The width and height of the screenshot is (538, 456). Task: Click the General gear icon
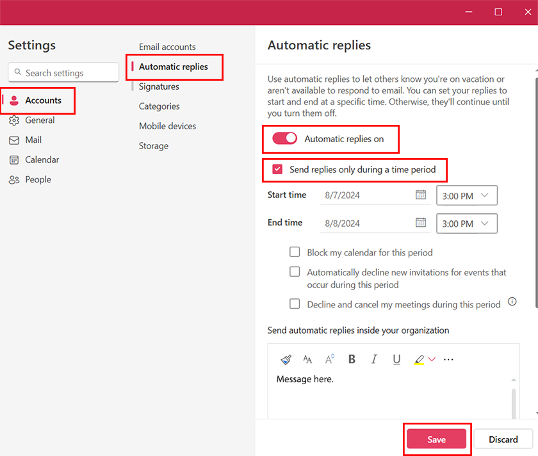coord(14,120)
